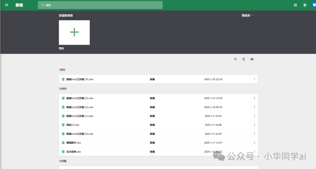316x169 pixels.
Task: Click the search input field
Action: tap(100, 5)
